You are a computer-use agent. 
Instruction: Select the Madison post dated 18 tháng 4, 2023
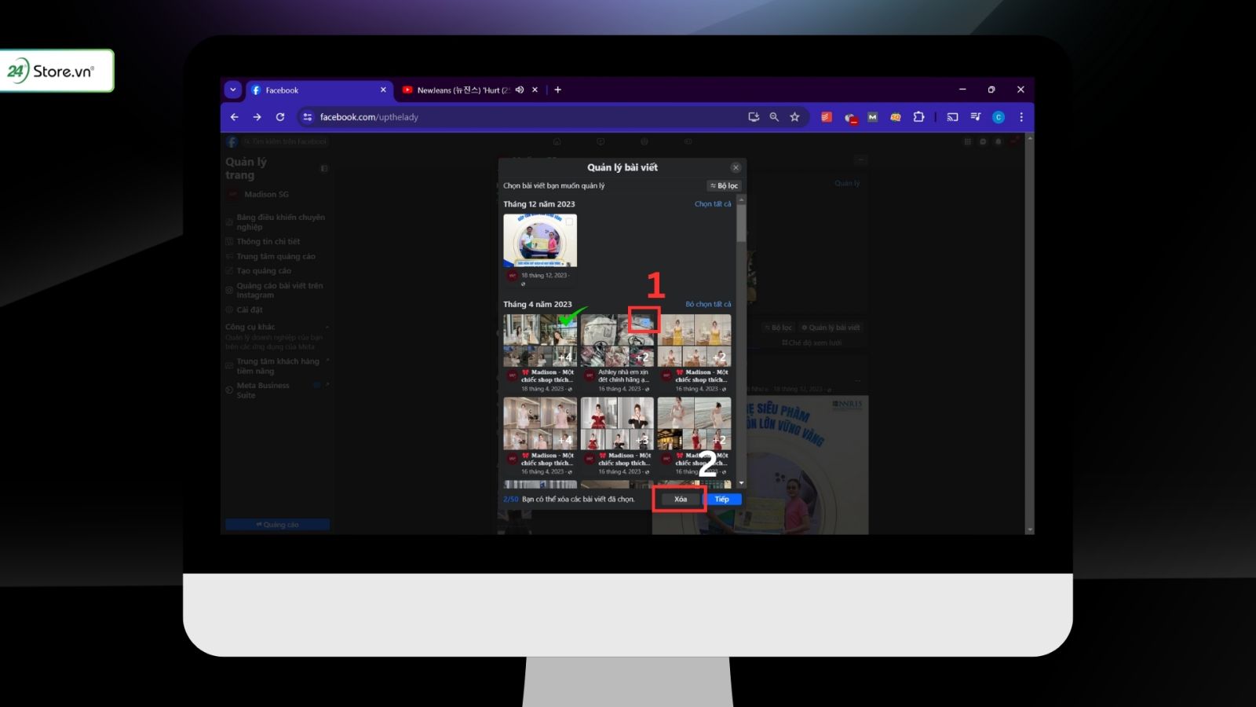pyautogui.click(x=540, y=341)
